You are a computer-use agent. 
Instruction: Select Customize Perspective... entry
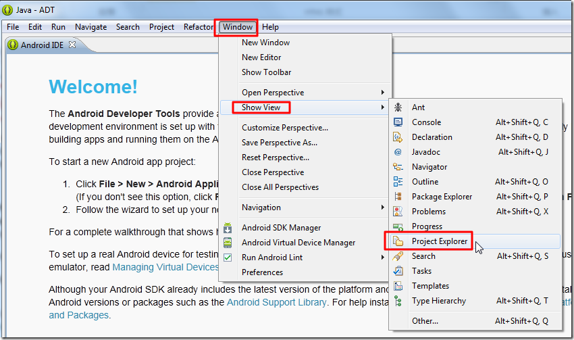(x=285, y=128)
